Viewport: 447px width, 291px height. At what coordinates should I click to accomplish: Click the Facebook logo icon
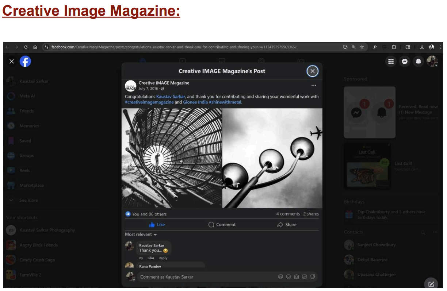coord(25,61)
